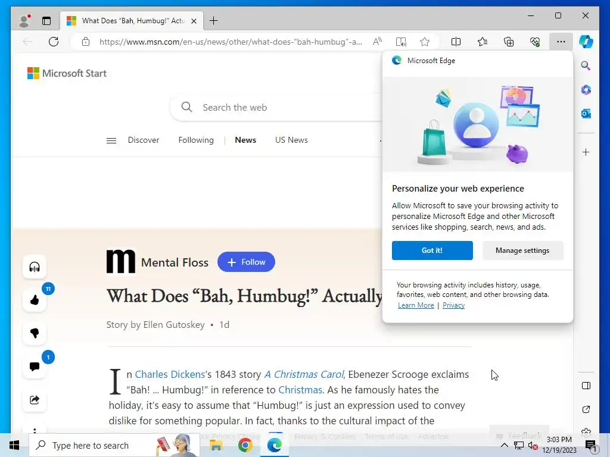Open Copilot sidebar icon

click(x=586, y=42)
